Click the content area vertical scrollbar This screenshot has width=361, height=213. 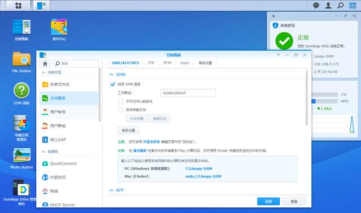306,98
